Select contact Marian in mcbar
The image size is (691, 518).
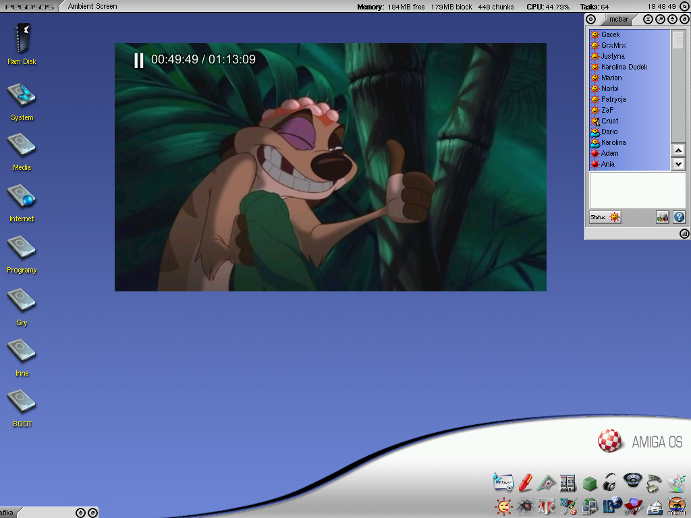[x=630, y=78]
